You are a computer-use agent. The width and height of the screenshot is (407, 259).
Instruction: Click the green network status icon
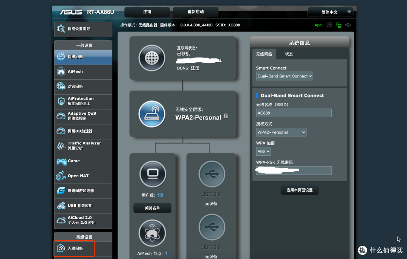pos(339,25)
